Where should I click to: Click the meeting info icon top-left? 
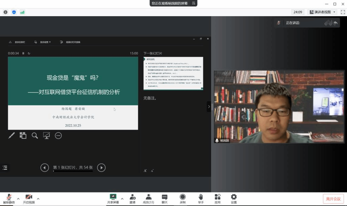coord(5,12)
